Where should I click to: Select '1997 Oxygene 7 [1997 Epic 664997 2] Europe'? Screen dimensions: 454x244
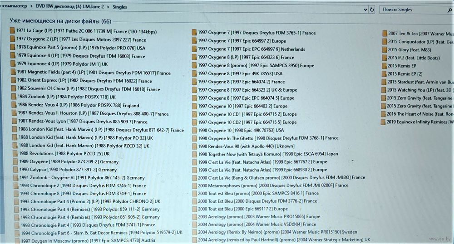click(242, 41)
